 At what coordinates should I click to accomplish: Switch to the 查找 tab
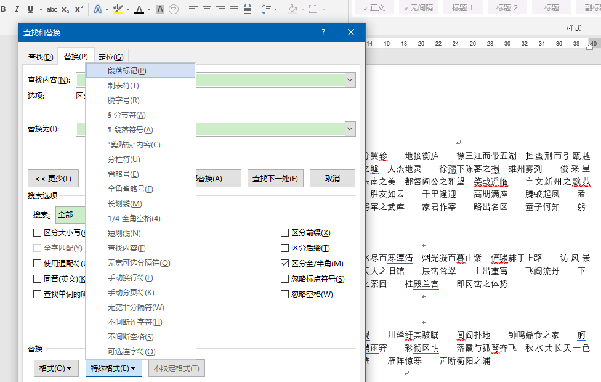click(x=41, y=57)
